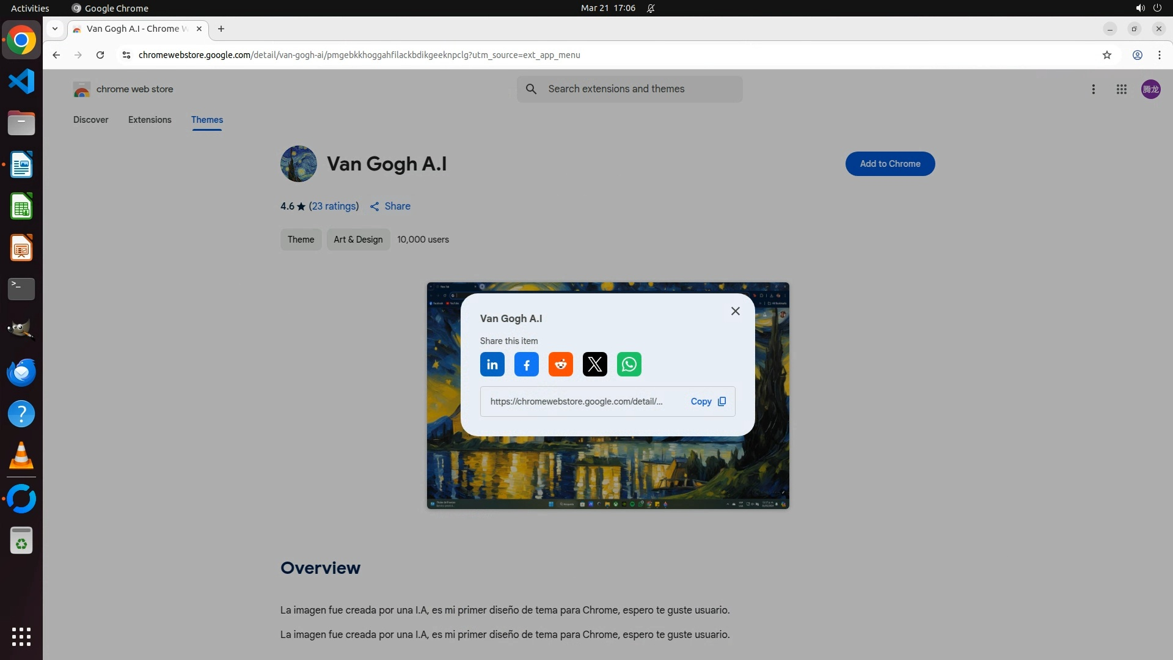Click the share URL text field
Screen dimensions: 1173x660
tap(576, 402)
